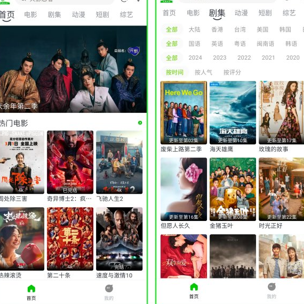Select the 韩国 region filter
304x304 pixels.
point(285,29)
